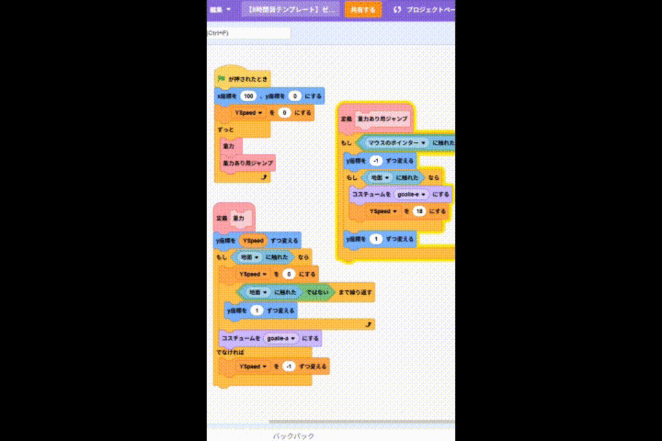Click the Ctrl+F search box
Image resolution: width=662 pixels, height=441 pixels.
[x=248, y=33]
